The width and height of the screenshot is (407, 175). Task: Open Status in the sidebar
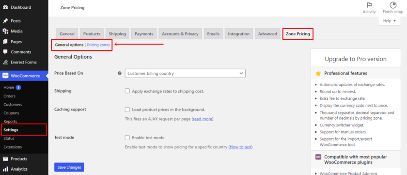pos(9,138)
